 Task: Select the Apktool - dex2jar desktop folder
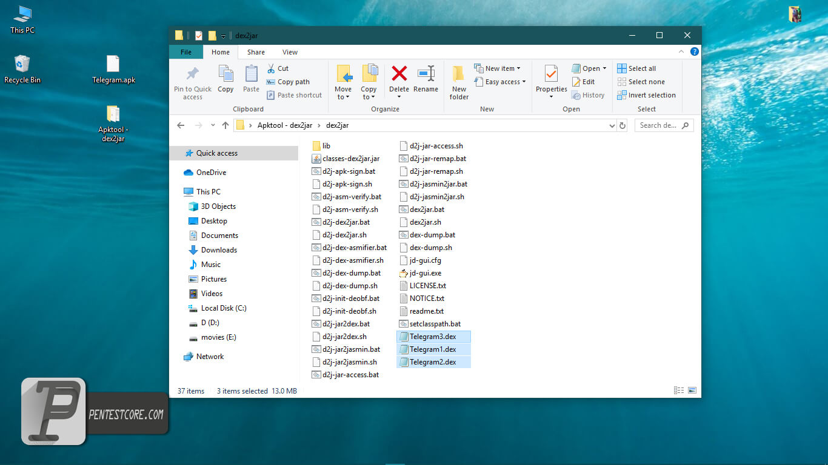pyautogui.click(x=113, y=124)
